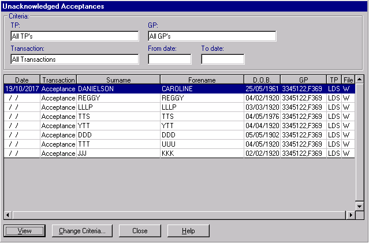Click the View button
Viewport: 369px width, 243px height.
(x=25, y=231)
